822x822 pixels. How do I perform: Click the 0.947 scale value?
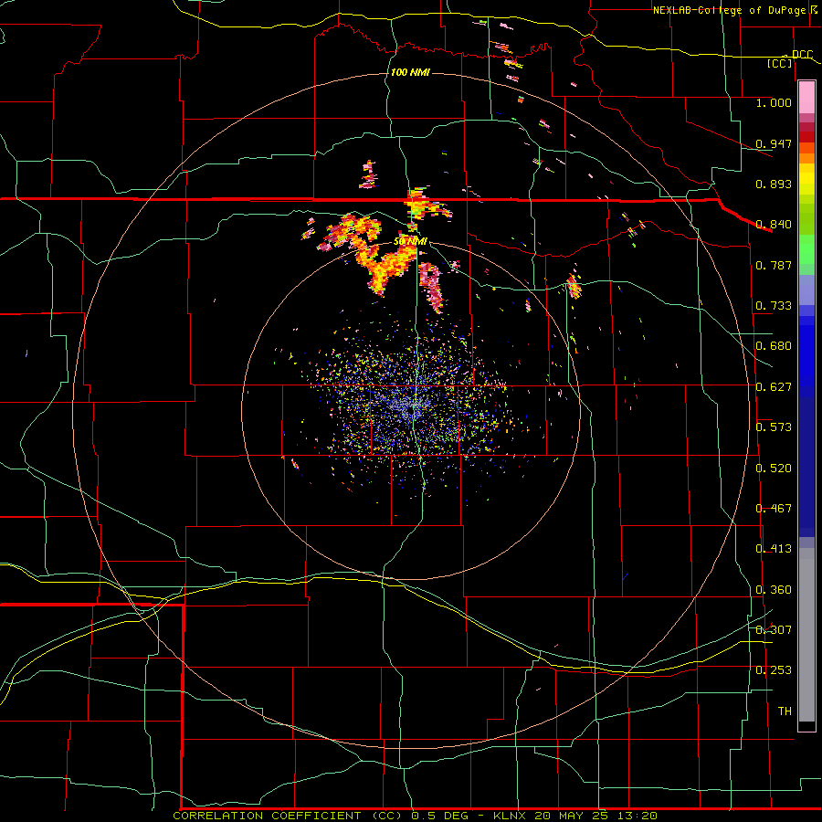click(x=774, y=143)
